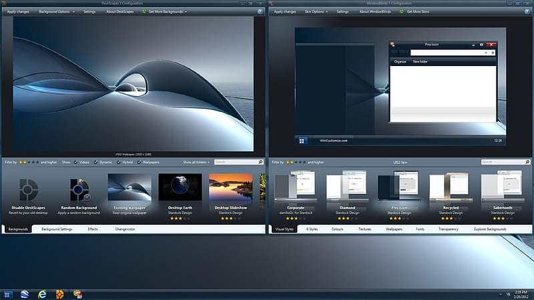This screenshot has height=300, width=534.
Task: Click Apply changes in DeskScapes
Action: point(18,11)
